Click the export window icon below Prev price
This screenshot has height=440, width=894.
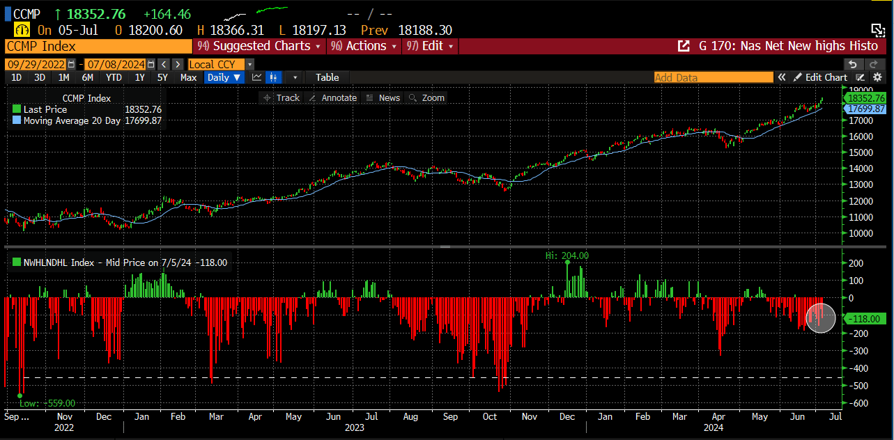click(878, 30)
